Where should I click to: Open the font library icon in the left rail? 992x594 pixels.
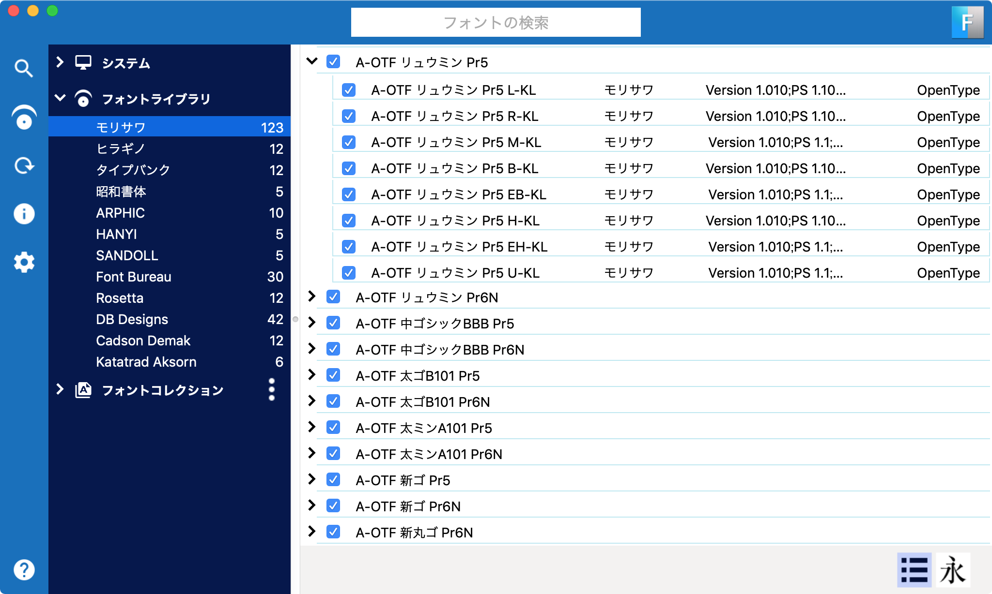click(x=24, y=117)
